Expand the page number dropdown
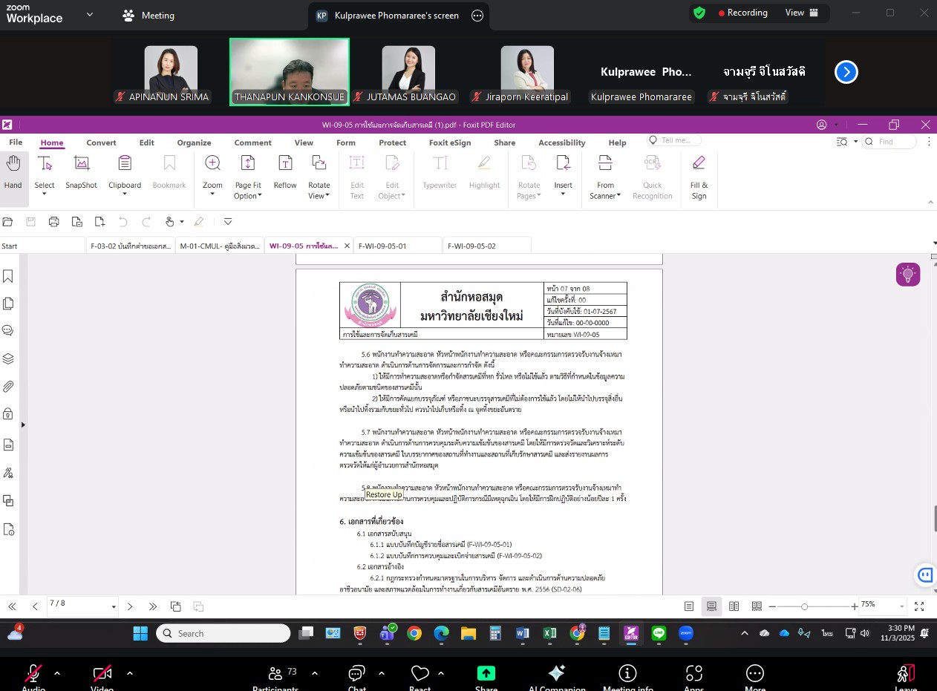 [114, 607]
